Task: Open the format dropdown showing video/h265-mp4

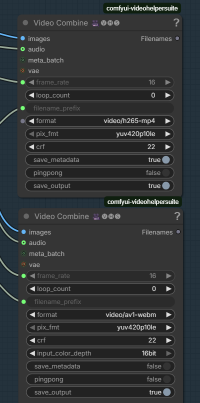Action: (99, 121)
